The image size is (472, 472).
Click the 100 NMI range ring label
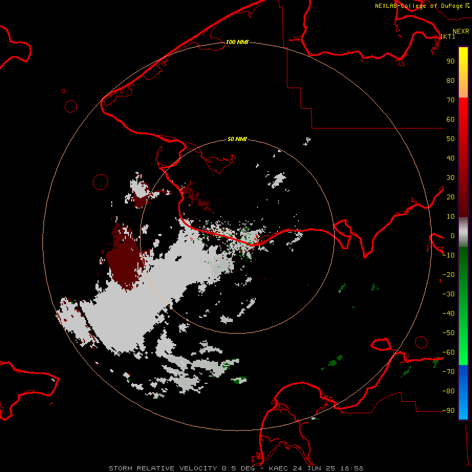tap(237, 42)
